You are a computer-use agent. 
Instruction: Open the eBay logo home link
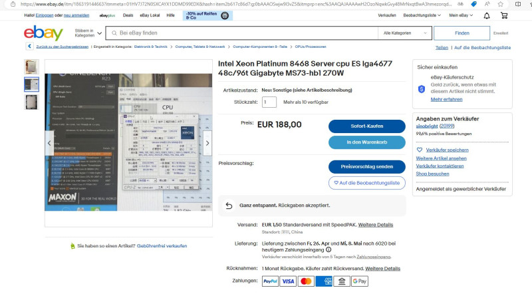pos(43,33)
